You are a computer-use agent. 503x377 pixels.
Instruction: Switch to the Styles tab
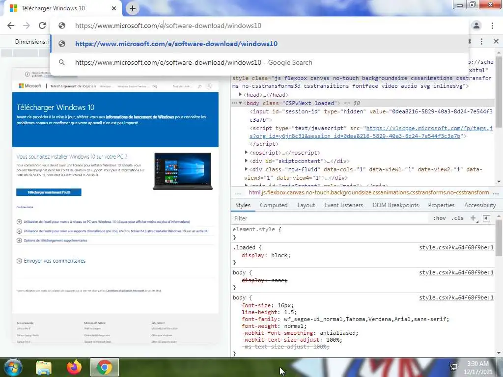[x=243, y=205]
